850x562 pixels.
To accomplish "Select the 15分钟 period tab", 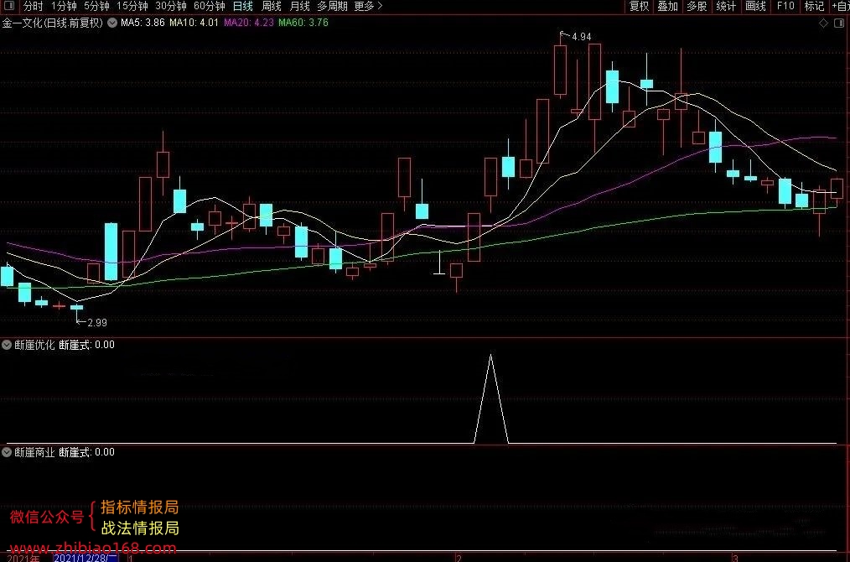I will 132,6.
